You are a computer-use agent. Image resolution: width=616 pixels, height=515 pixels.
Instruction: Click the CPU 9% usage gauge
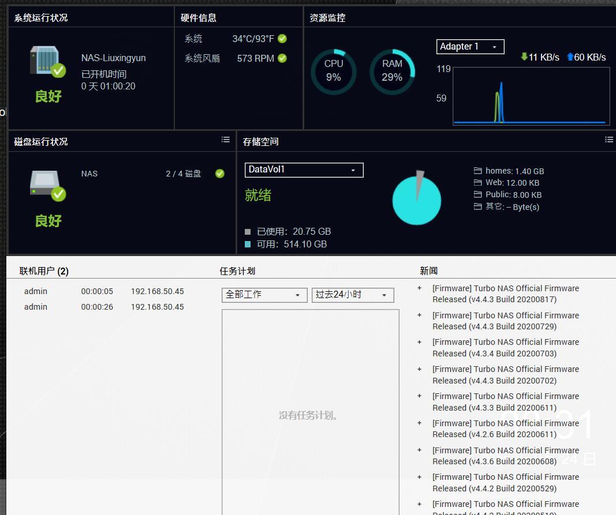(x=334, y=72)
